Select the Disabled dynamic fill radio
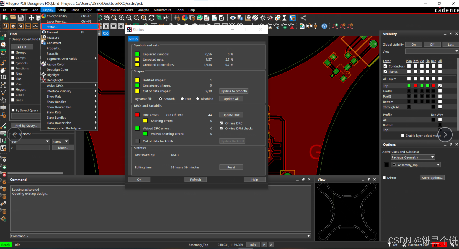 point(198,99)
